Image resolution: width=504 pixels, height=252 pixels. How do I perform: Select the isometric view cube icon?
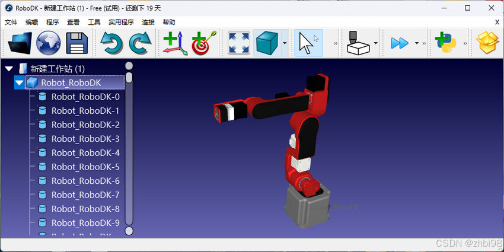266,43
